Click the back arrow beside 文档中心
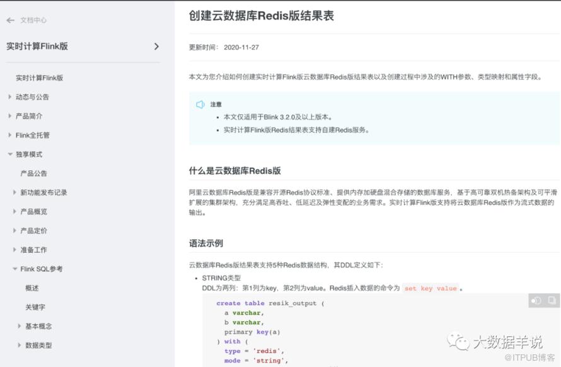561x367 pixels. 10,20
